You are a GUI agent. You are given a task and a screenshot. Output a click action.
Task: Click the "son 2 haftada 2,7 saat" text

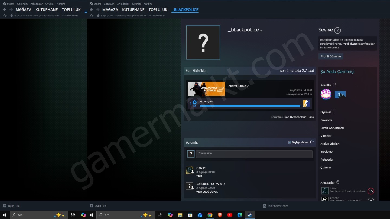click(297, 71)
